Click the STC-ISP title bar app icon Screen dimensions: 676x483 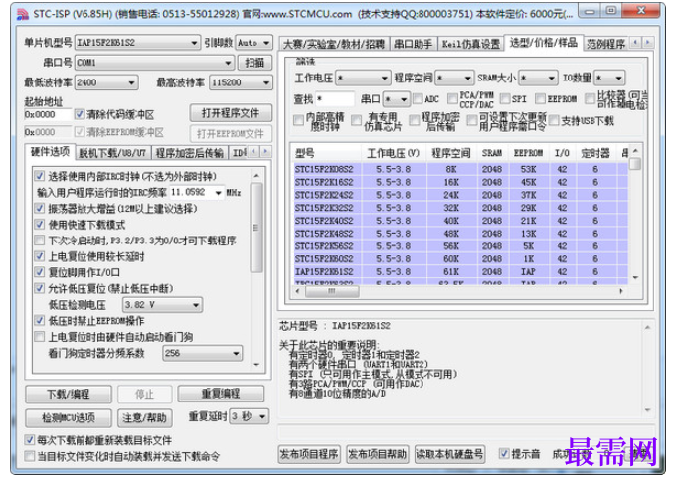click(23, 14)
